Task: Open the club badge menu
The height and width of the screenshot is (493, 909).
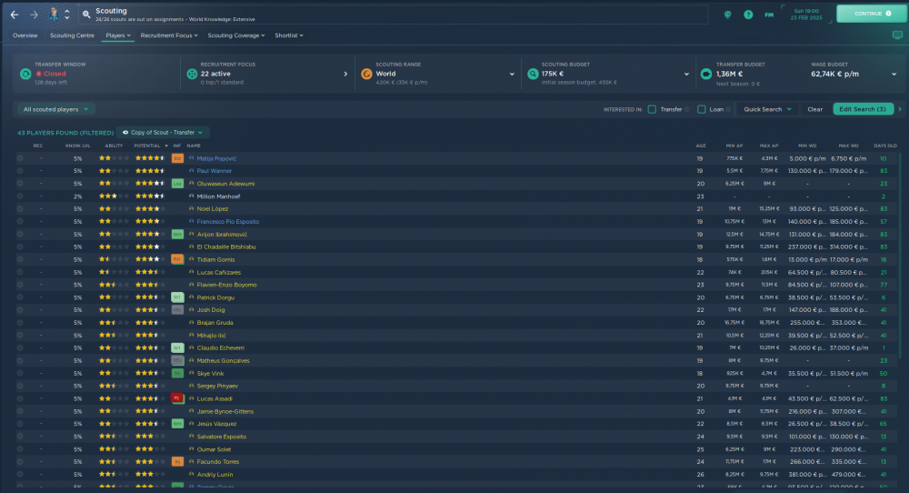Action: (x=54, y=15)
